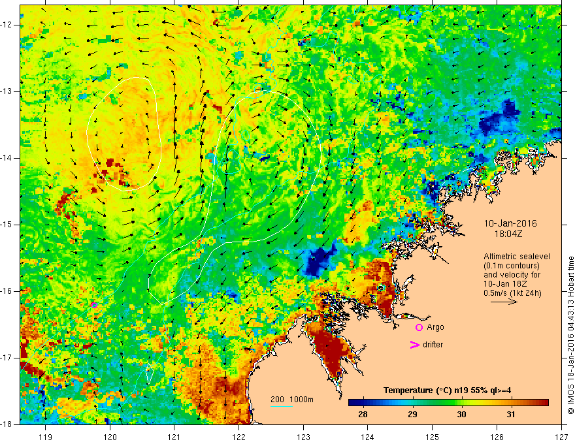Viewport: 575px width, 444px height.
Task: Click the longitude label '125'
Action: pyautogui.click(x=433, y=437)
